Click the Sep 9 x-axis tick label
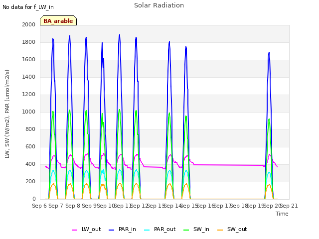The width and height of the screenshot is (319, 239). tap(89, 206)
